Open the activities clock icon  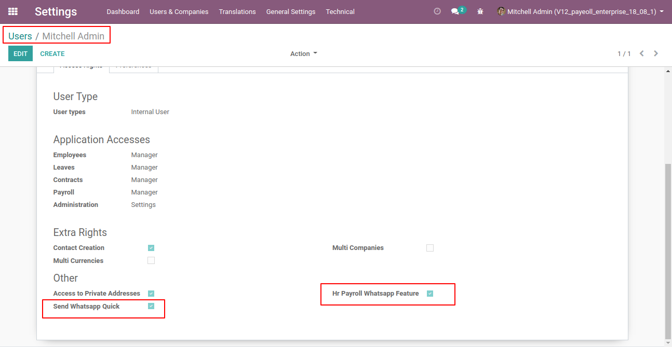tap(437, 11)
